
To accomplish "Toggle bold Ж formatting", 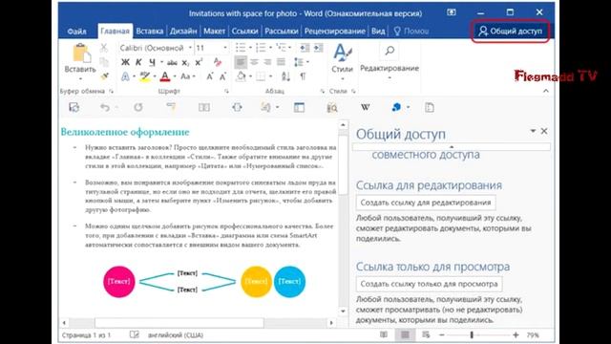I will [x=125, y=62].
